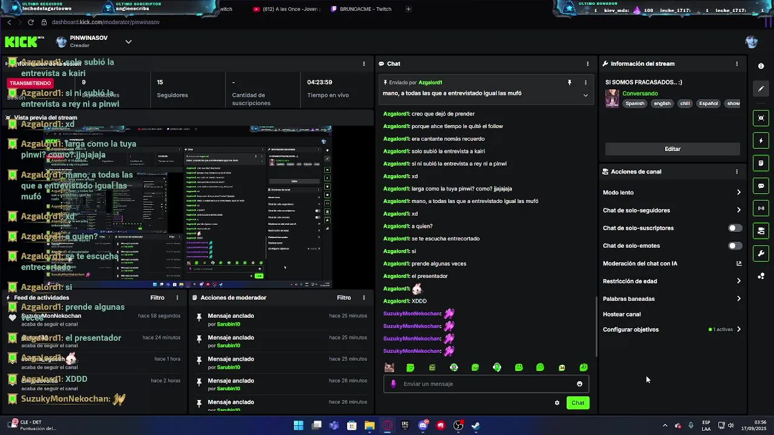Open Moderación del chat con IA external link
The width and height of the screenshot is (774, 435).
pyautogui.click(x=739, y=263)
